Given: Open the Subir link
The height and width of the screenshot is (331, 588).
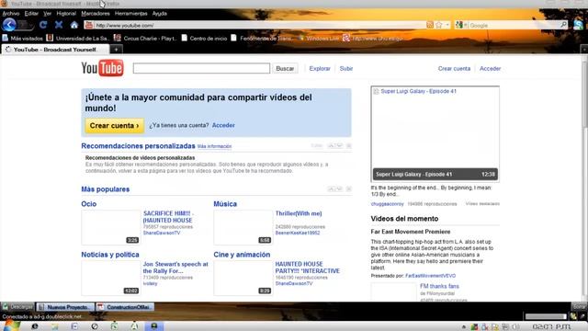Looking at the screenshot, I should [x=346, y=69].
